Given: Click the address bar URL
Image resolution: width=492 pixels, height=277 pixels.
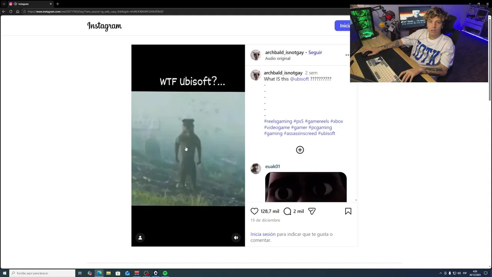Looking at the screenshot, I should 96,12.
